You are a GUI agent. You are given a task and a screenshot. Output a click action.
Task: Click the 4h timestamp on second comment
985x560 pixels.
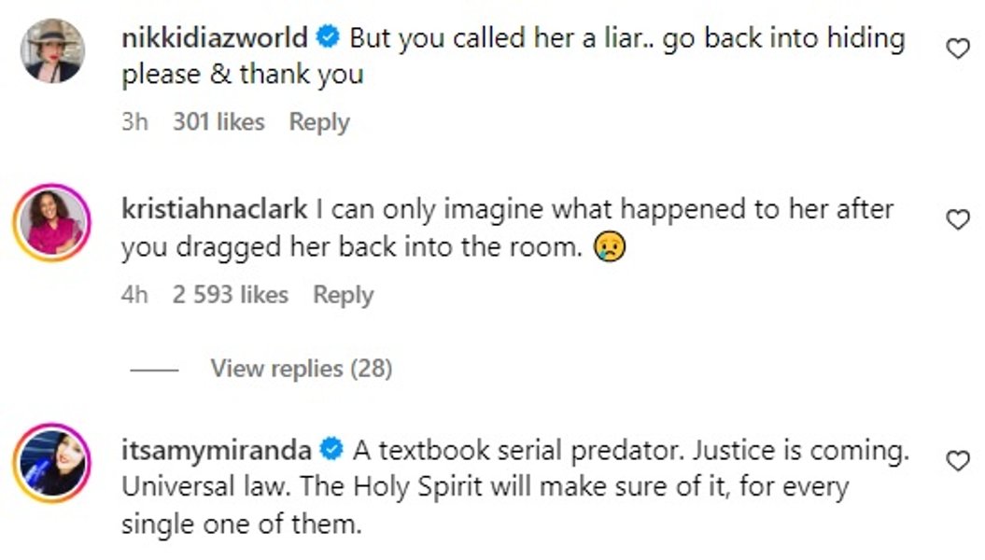coord(134,294)
